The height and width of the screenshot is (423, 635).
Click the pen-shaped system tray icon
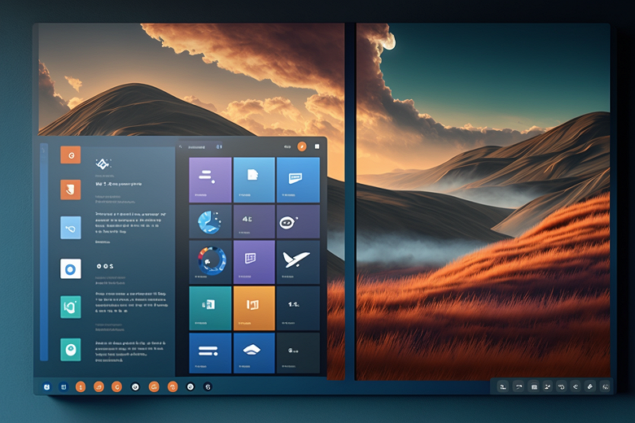point(590,387)
